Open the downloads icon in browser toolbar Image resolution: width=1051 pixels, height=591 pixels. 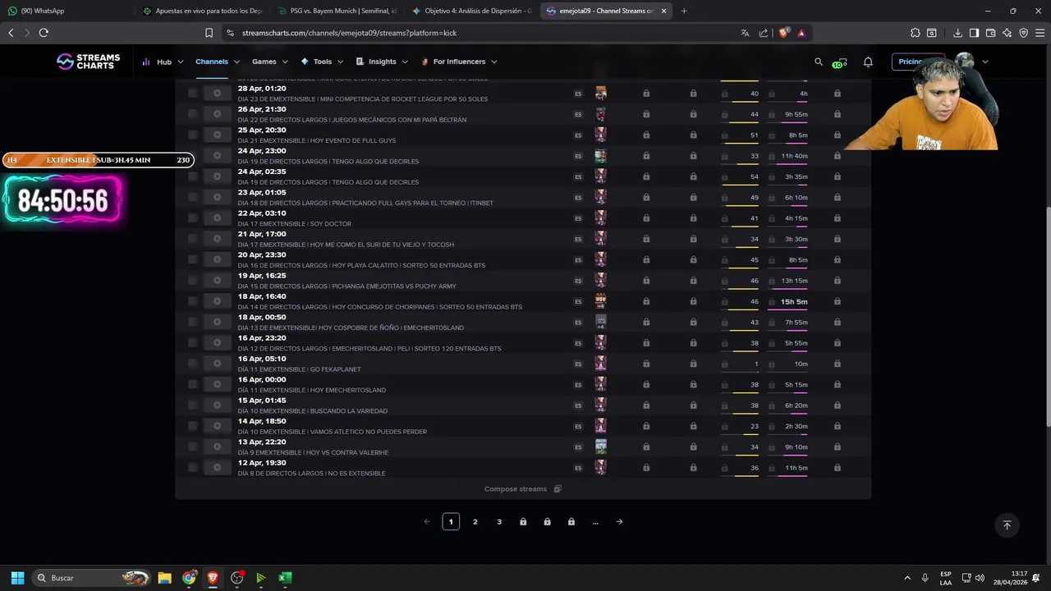(957, 33)
